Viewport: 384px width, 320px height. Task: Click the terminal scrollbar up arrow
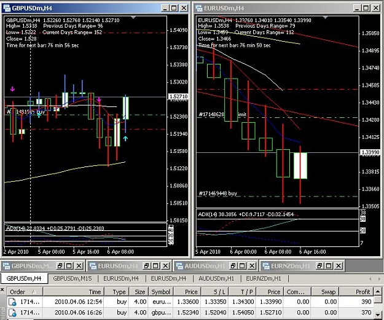tap(378, 291)
